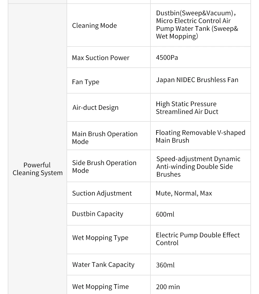
Task: Click the 360ml water tank value
Action: point(165,265)
